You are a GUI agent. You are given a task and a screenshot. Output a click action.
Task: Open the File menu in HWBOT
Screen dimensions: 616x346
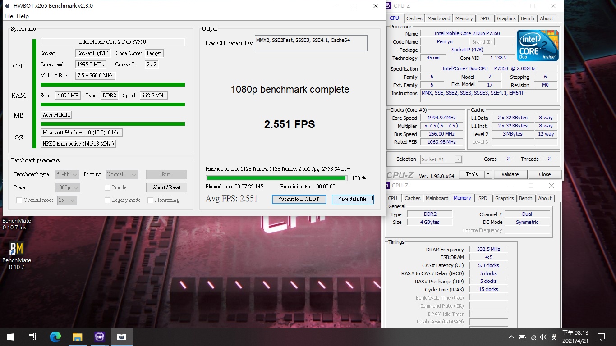point(9,16)
